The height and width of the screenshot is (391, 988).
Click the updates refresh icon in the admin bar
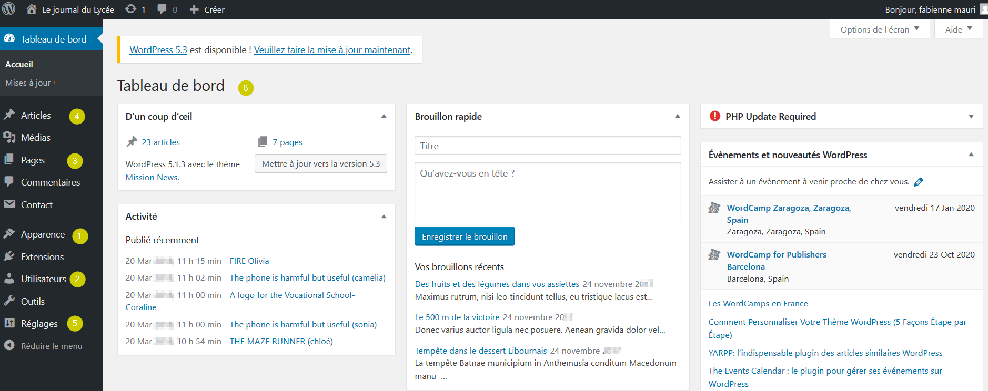pos(130,9)
